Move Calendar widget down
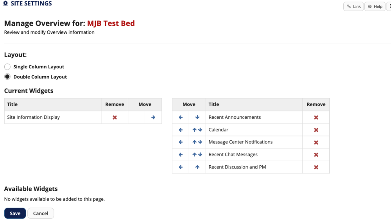 coord(200,130)
